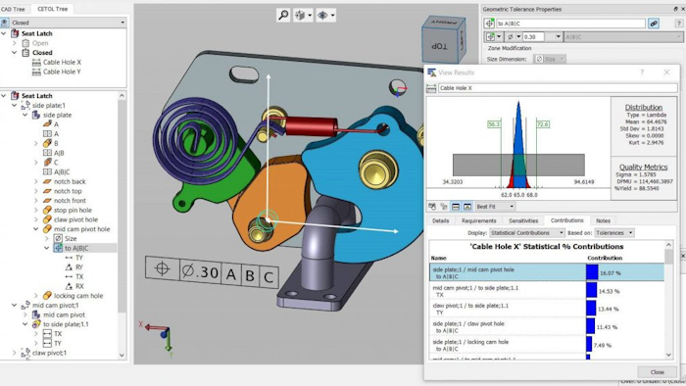The height and width of the screenshot is (386, 686).
Task: Click the Close button in View Results
Action: 658,372
